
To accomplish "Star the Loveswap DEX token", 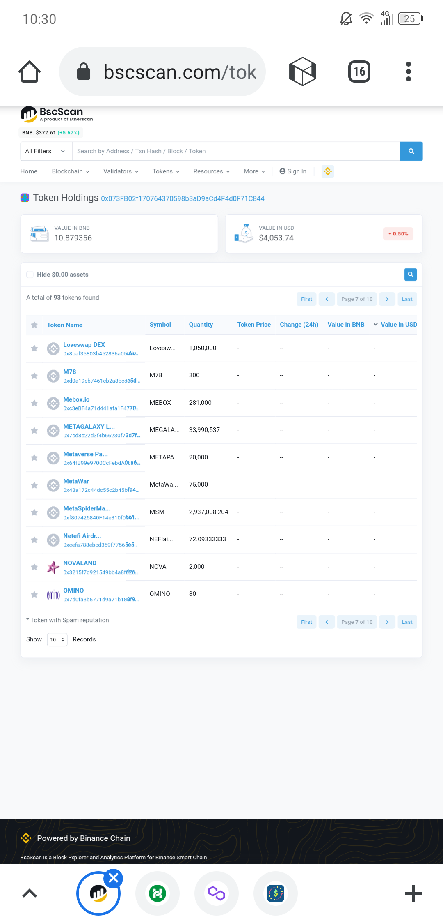I will [34, 348].
